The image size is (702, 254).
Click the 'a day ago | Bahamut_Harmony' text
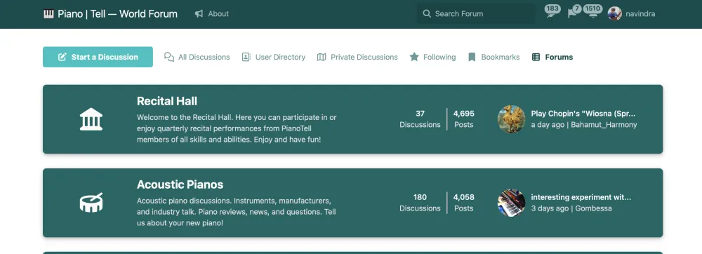pos(584,125)
